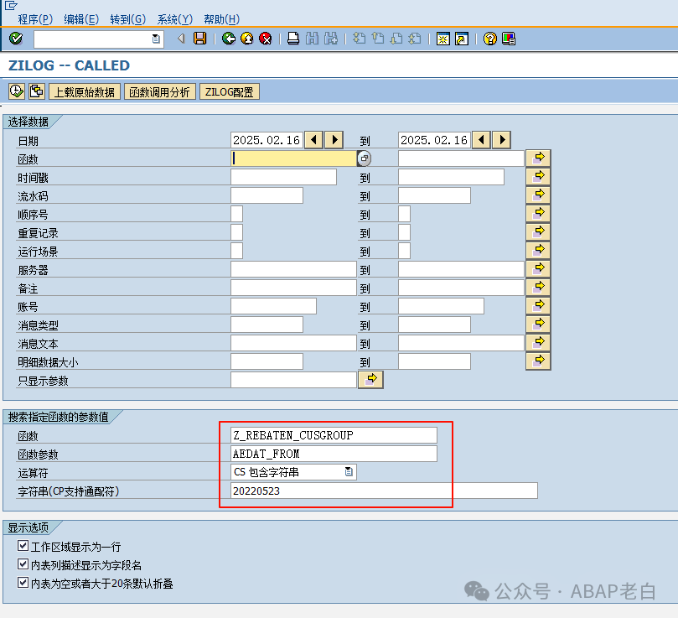Click the First Page icon
This screenshot has height=618, width=678.
point(359,39)
